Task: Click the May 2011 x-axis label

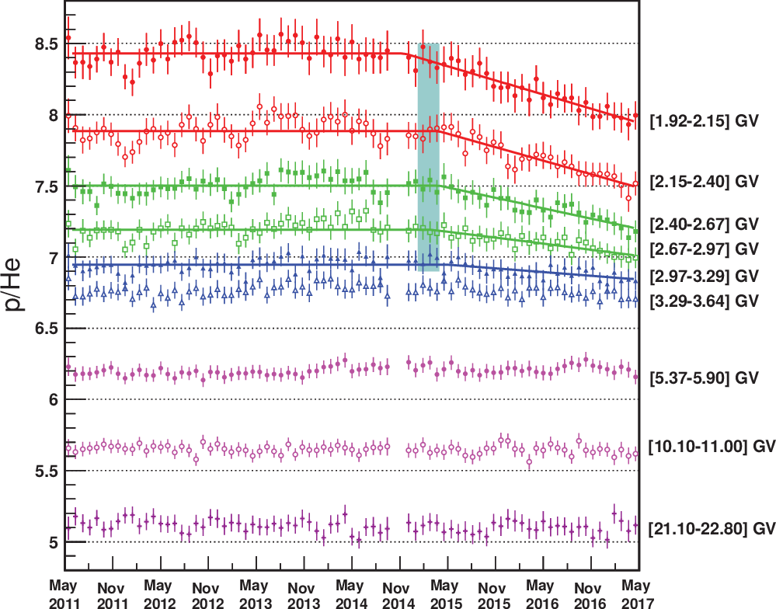Action: pyautogui.click(x=64, y=594)
